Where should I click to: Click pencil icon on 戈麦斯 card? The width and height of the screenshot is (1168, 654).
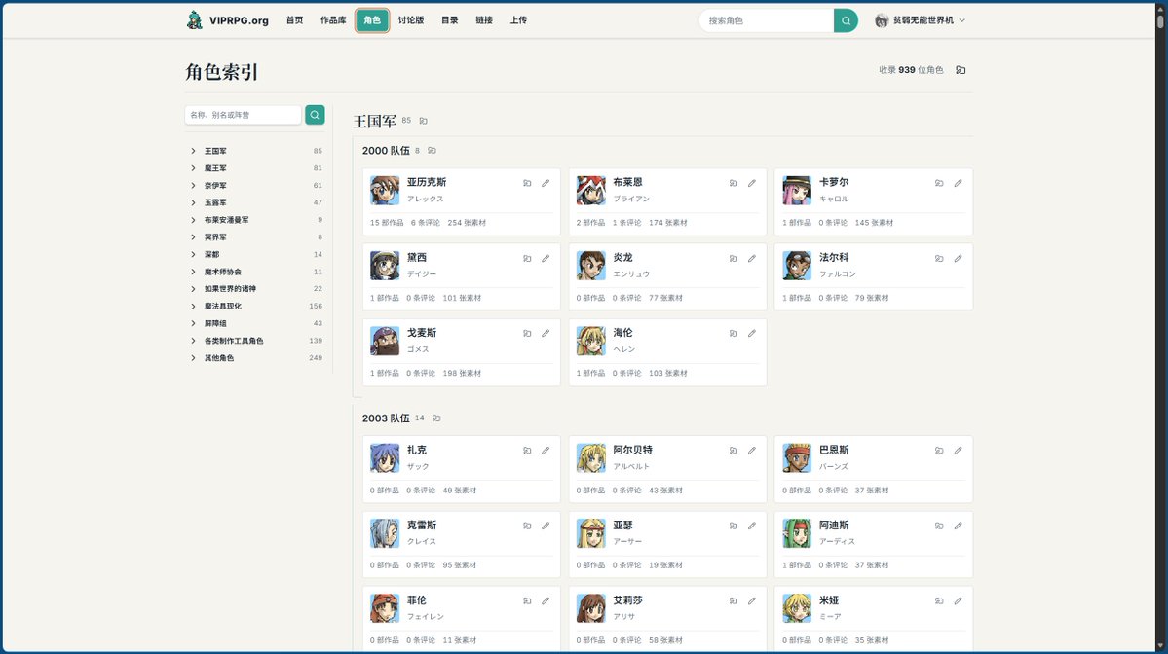click(546, 333)
